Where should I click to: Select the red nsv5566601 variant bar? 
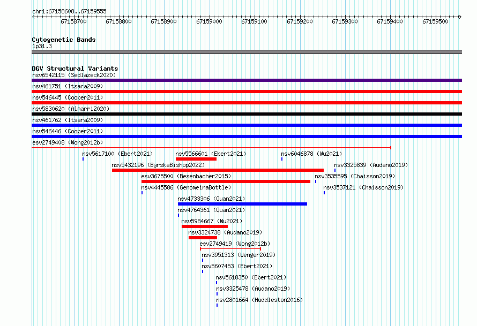click(196, 159)
